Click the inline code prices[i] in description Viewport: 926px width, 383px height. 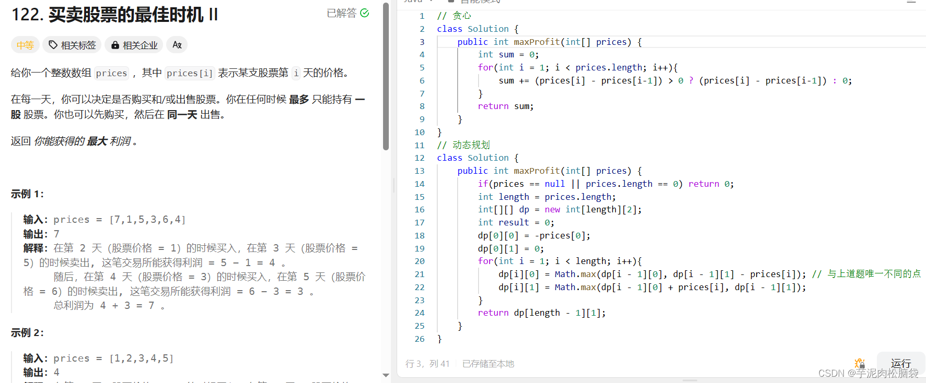190,73
